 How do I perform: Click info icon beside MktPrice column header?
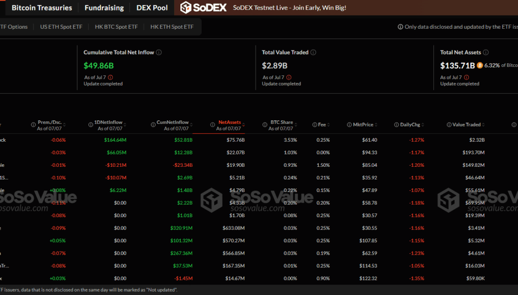point(349,124)
